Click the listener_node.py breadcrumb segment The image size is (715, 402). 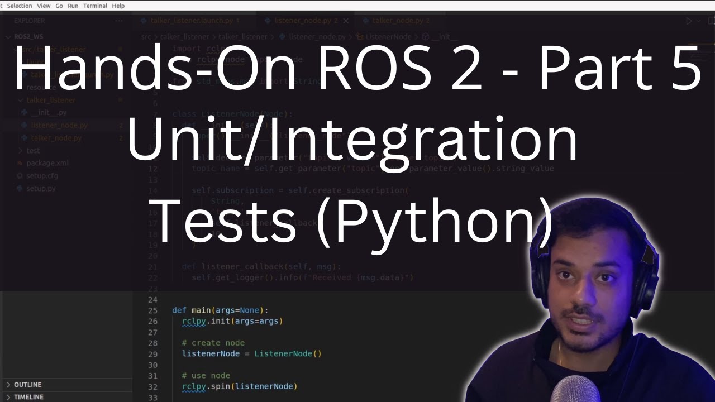point(317,37)
